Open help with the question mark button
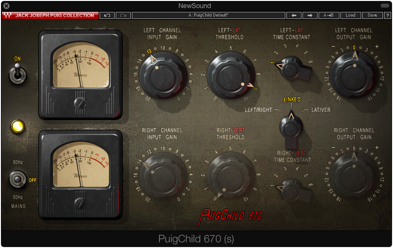Screen dimensions: 393x248 [387, 15]
